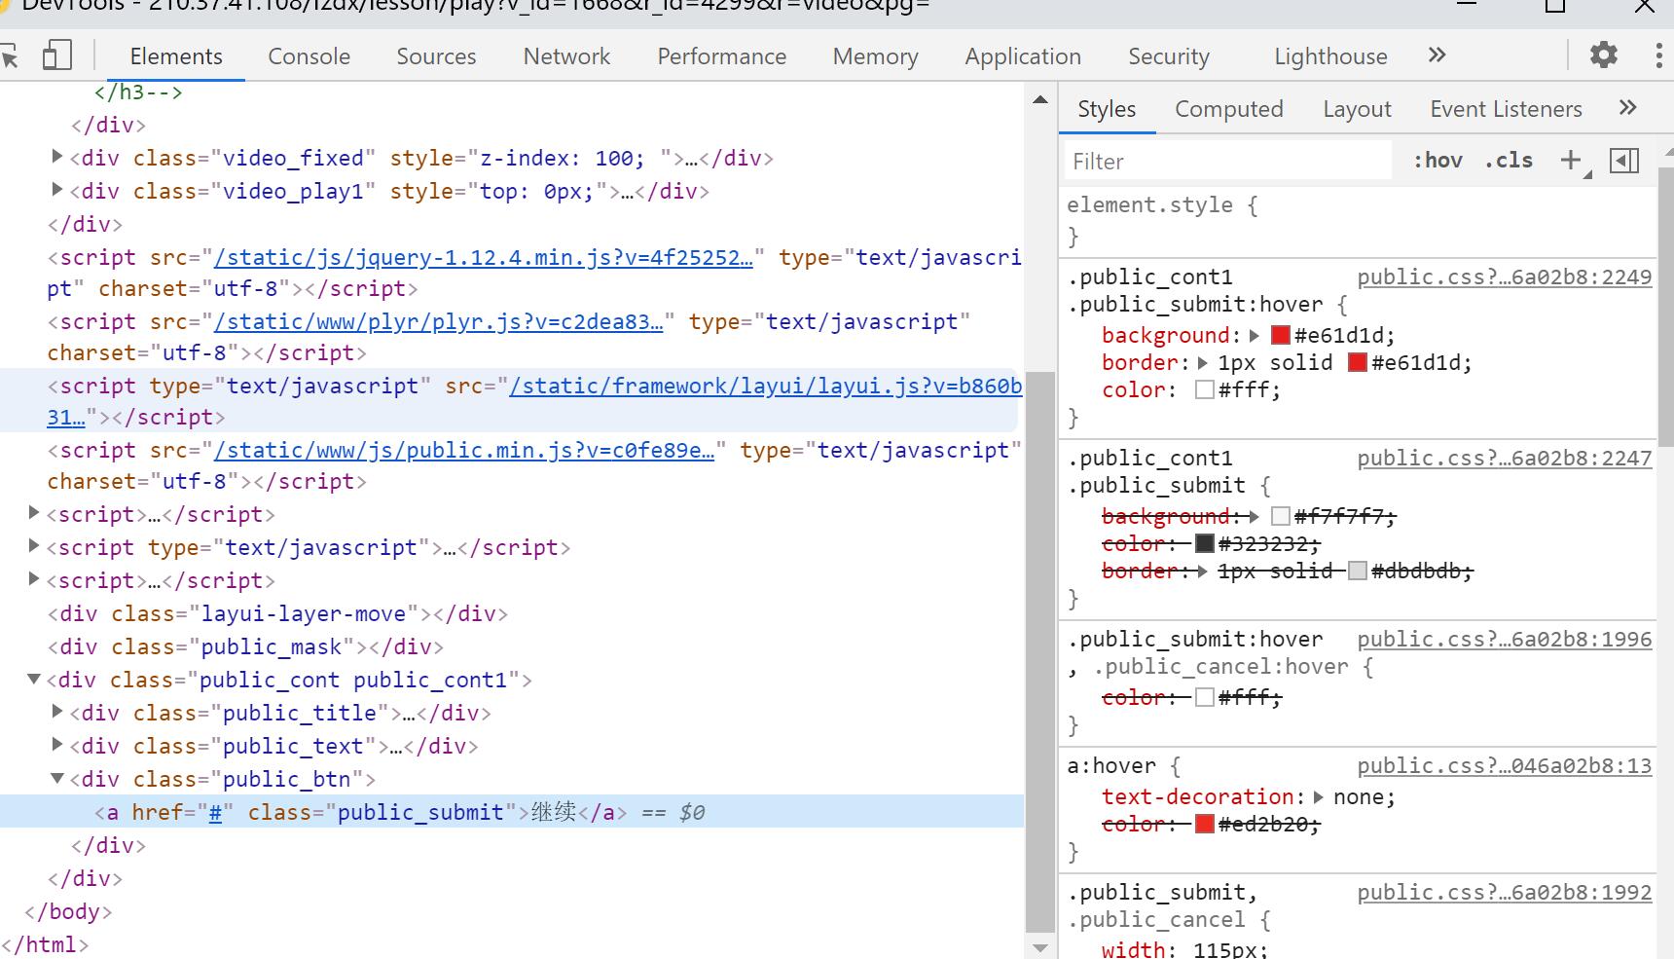Viewport: 1674px width, 959px height.
Task: Toggle the .cls class editor
Action: point(1509,161)
